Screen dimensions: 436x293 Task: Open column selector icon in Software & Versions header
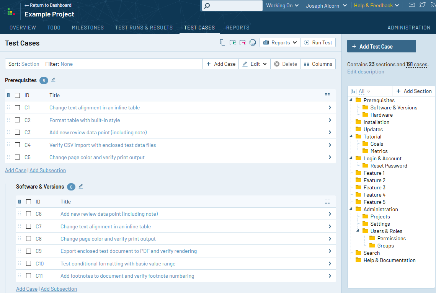327,202
